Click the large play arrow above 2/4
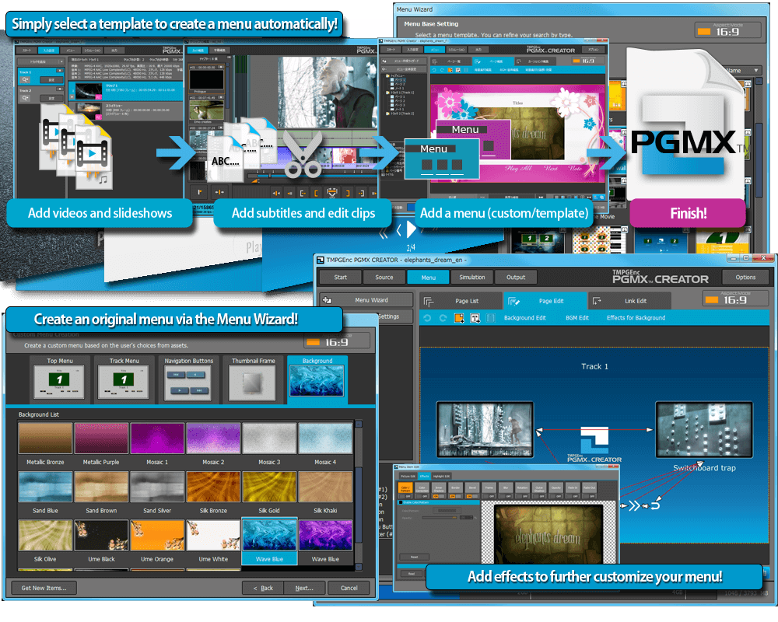The width and height of the screenshot is (778, 622). click(x=411, y=229)
